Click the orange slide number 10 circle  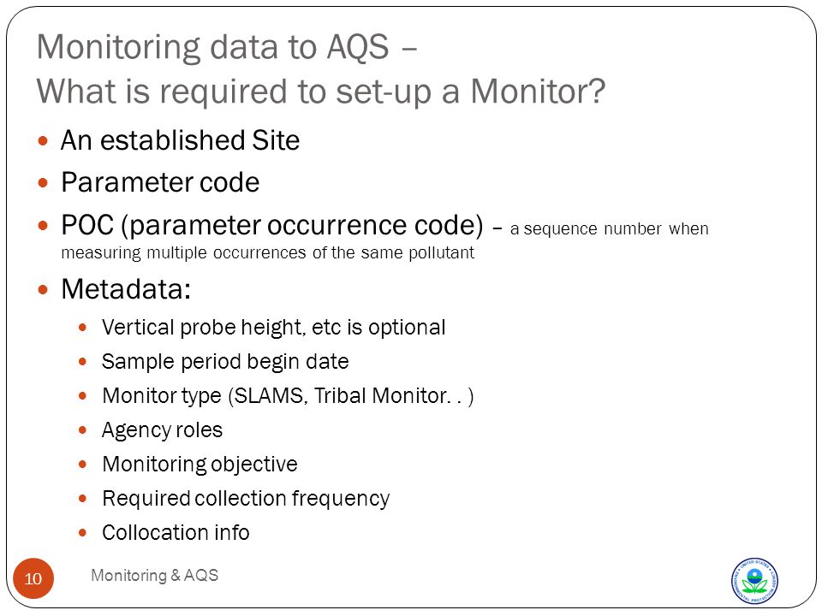33,578
